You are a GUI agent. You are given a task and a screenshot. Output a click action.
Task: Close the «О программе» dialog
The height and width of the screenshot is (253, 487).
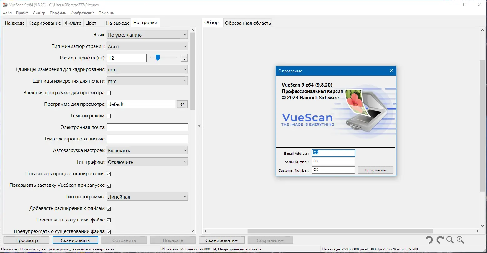point(391,71)
